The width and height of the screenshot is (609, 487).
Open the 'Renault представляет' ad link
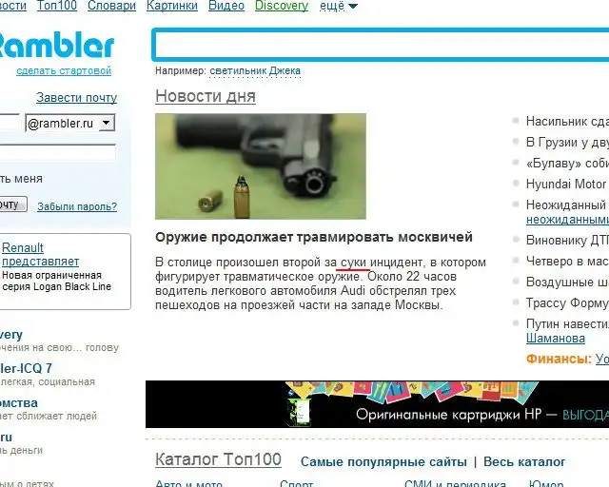click(x=40, y=255)
